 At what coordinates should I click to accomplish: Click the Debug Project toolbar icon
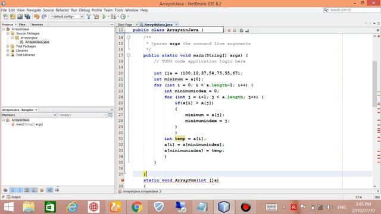pyautogui.click(x=113, y=17)
